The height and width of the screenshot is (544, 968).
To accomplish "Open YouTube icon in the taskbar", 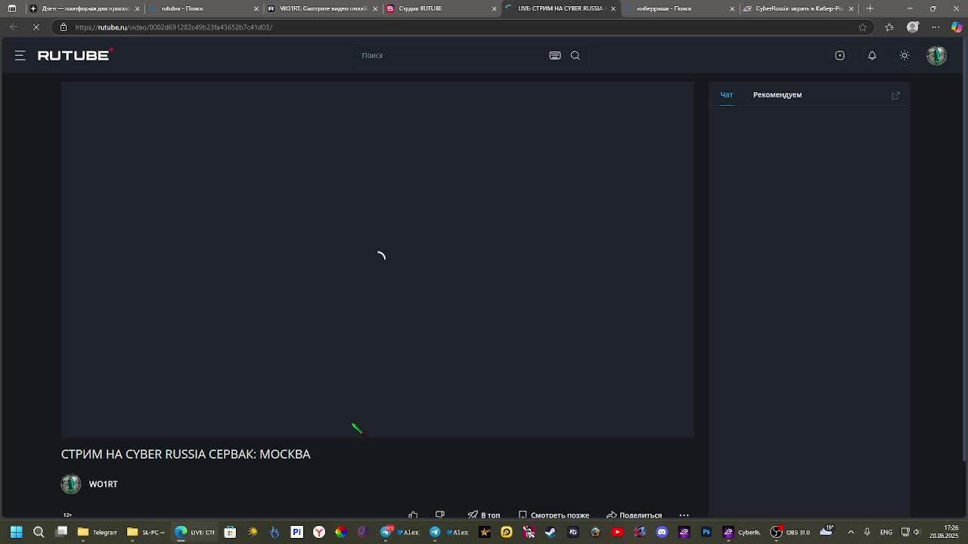I will click(617, 532).
